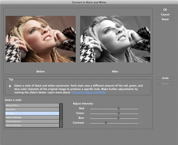Click the Before preview image
This screenshot has height=145, width=178.
[40, 39]
